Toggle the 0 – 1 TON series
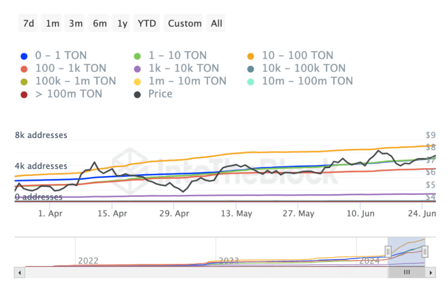 point(24,56)
